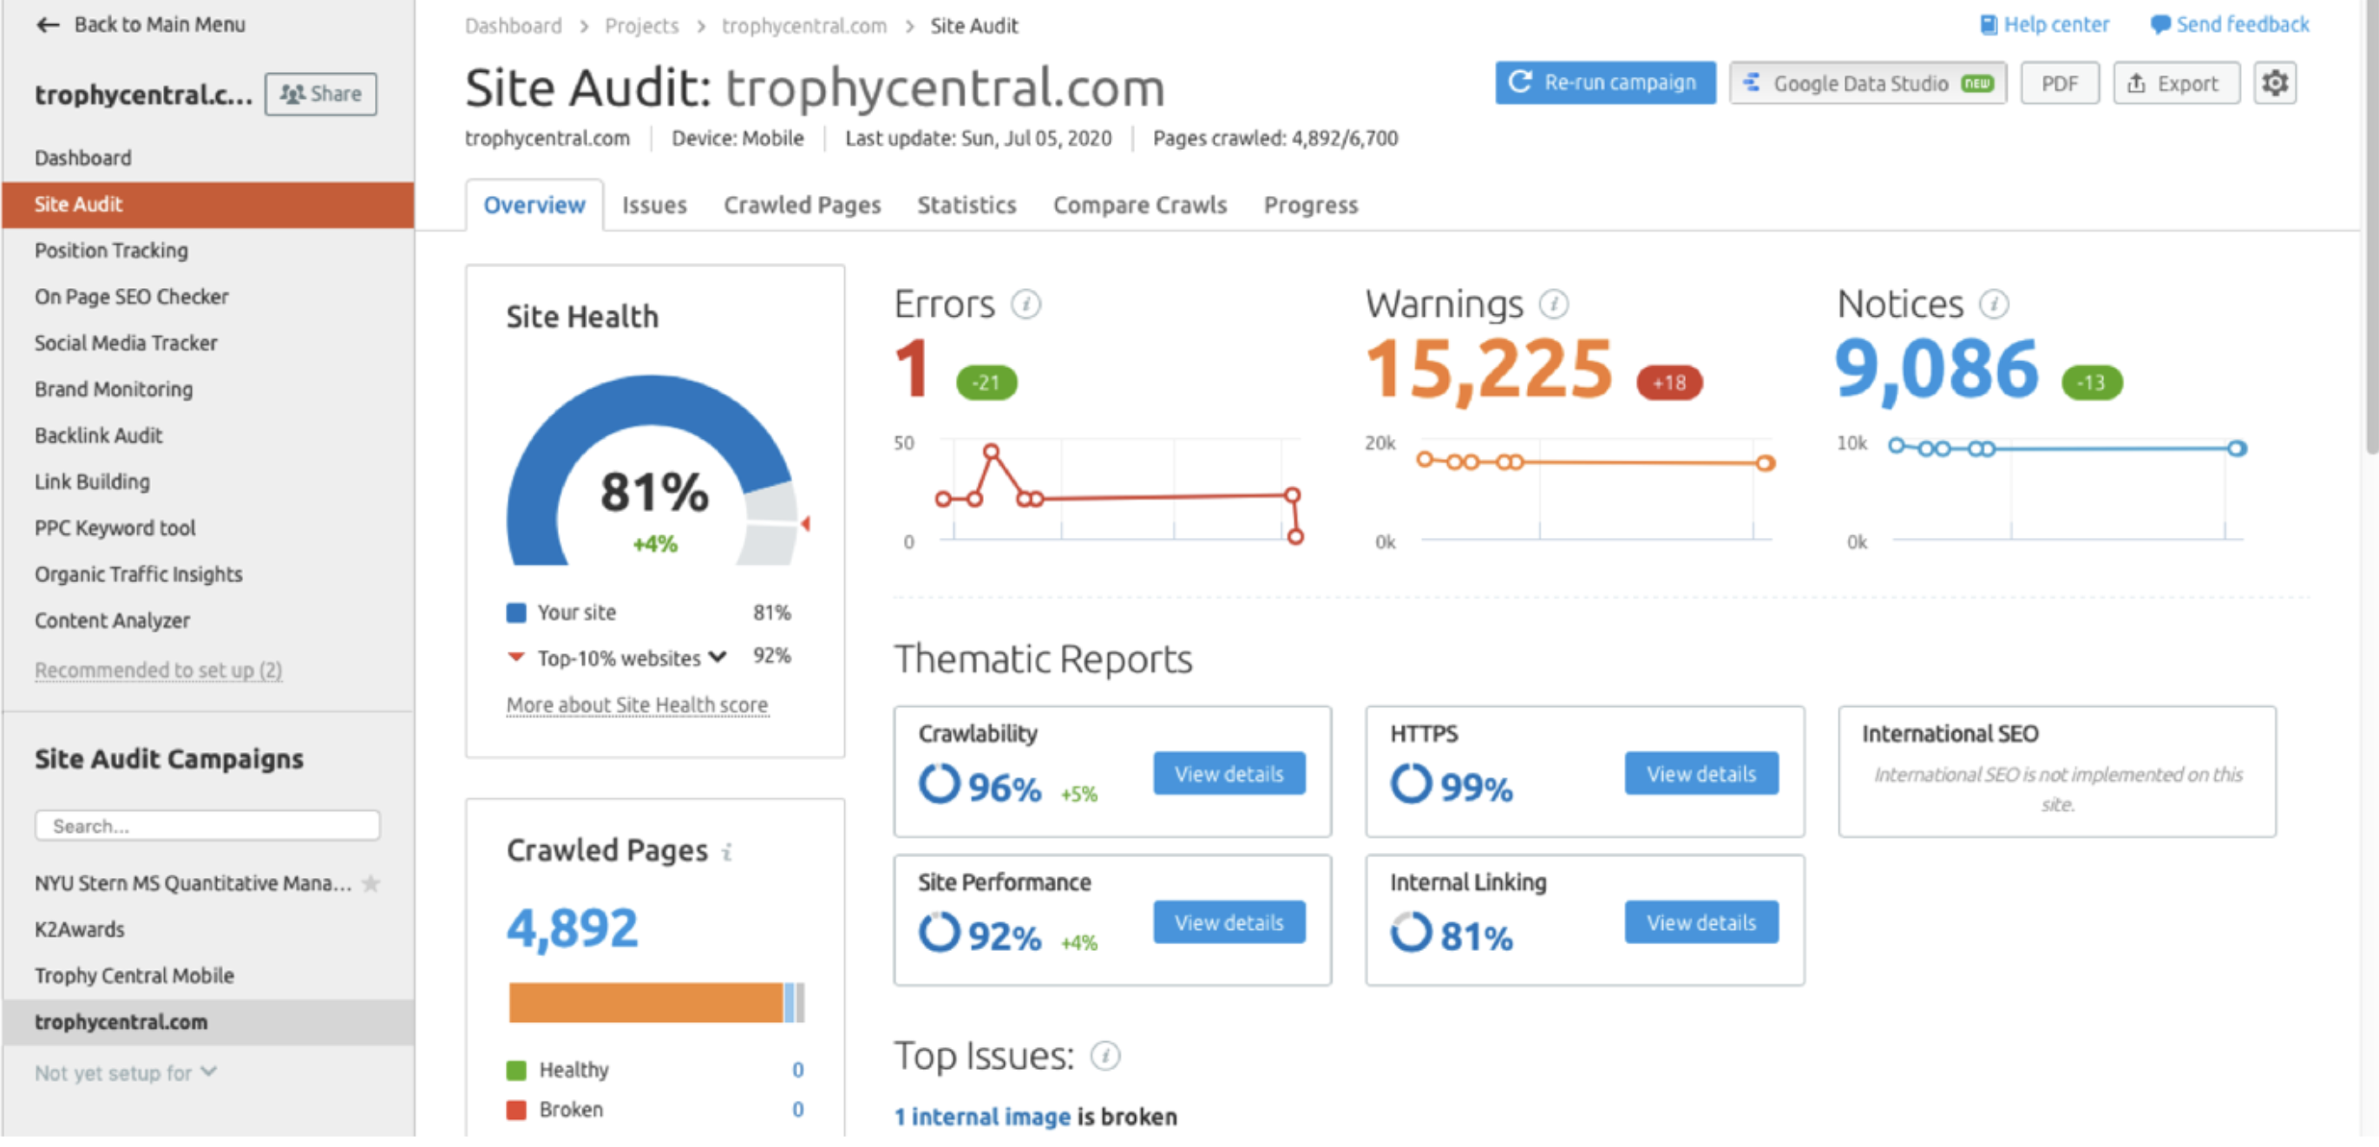
Task: Click the settings gear icon
Action: [x=2274, y=83]
